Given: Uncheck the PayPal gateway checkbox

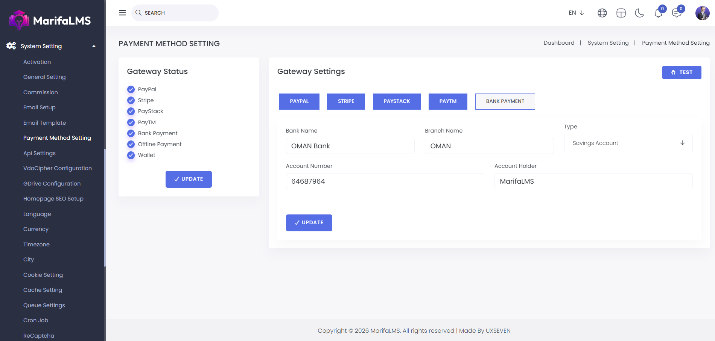Looking at the screenshot, I should coord(131,89).
